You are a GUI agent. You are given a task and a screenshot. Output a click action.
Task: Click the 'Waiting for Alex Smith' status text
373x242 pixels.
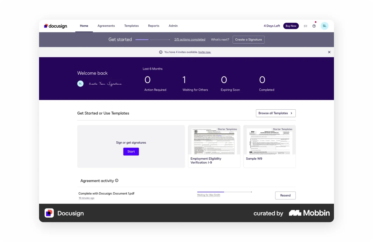coord(209,195)
